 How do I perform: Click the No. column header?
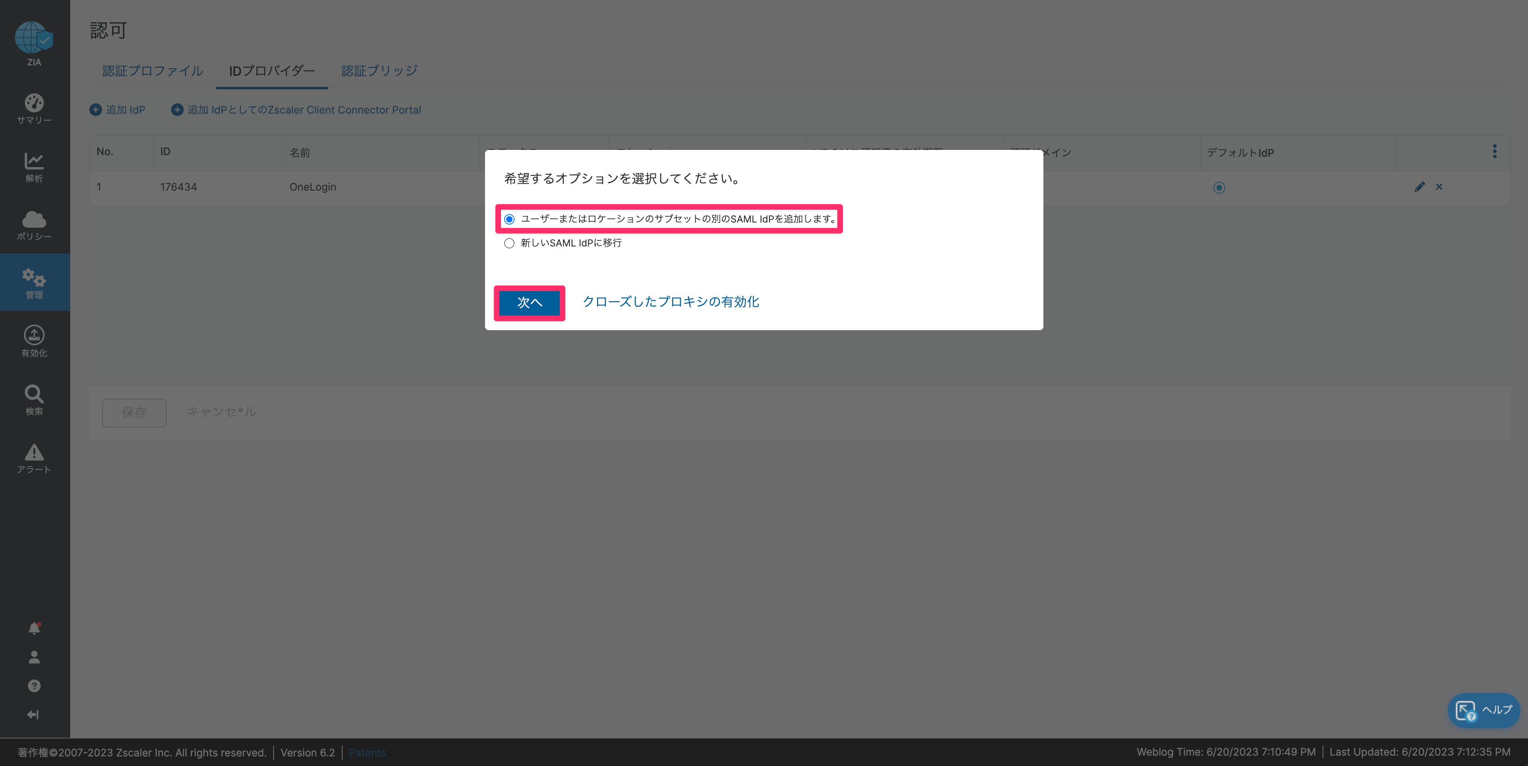[105, 152]
